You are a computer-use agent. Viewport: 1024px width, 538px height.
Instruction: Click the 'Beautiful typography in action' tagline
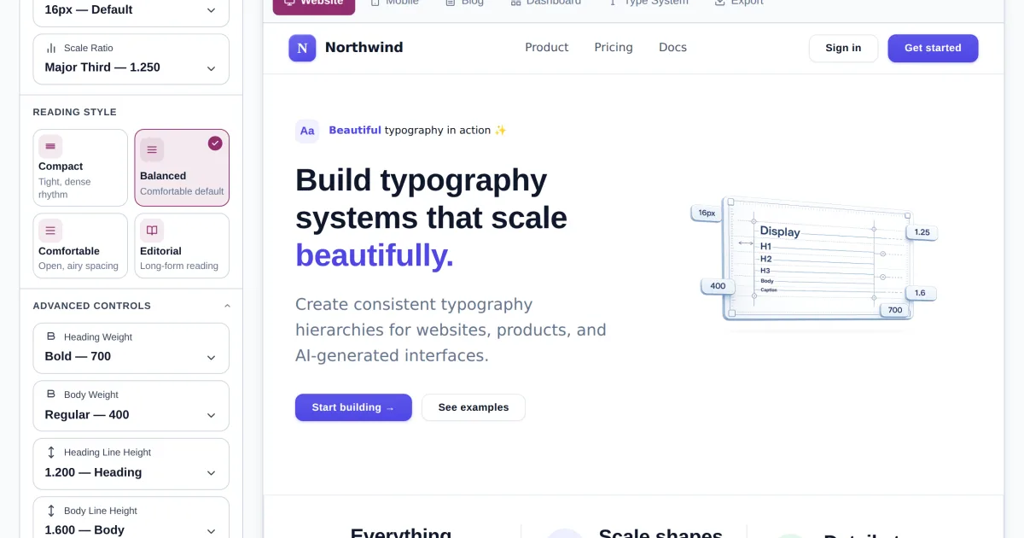[x=417, y=131]
